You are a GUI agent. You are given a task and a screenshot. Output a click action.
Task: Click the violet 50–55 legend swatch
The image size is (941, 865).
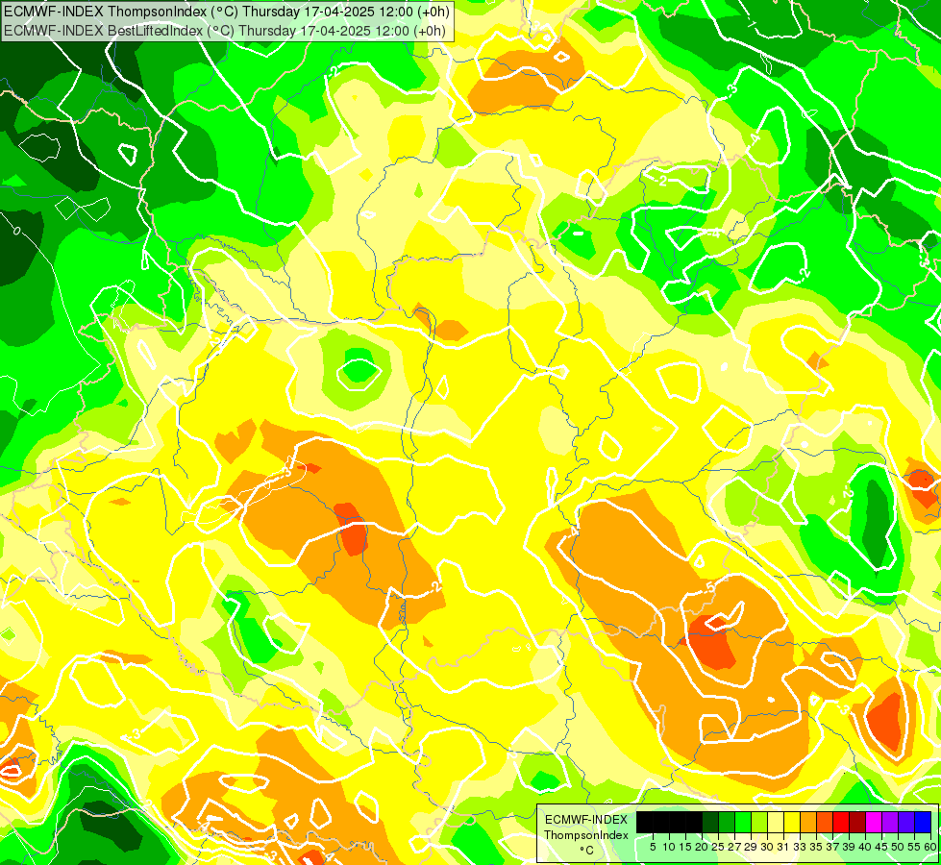pyautogui.click(x=906, y=822)
